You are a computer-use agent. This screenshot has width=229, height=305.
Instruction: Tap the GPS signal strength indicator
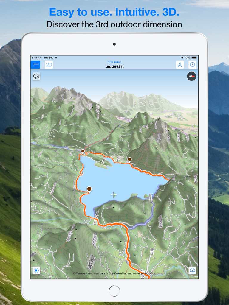[x=114, y=62]
